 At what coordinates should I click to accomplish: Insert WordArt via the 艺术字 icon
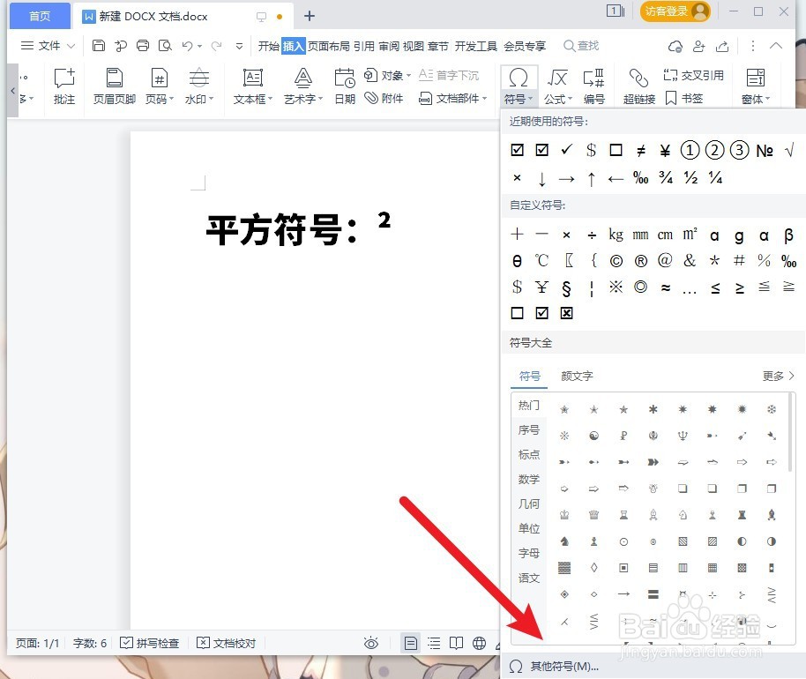click(x=302, y=86)
